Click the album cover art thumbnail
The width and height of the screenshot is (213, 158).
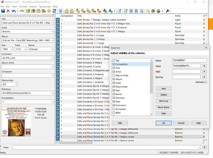16,122
